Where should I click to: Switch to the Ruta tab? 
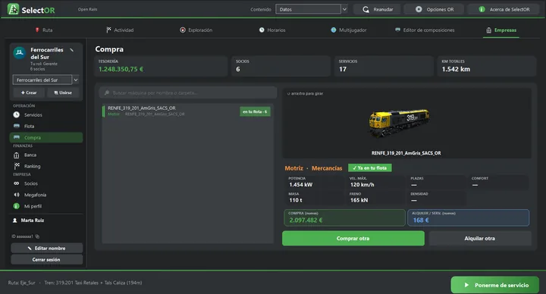(44, 30)
